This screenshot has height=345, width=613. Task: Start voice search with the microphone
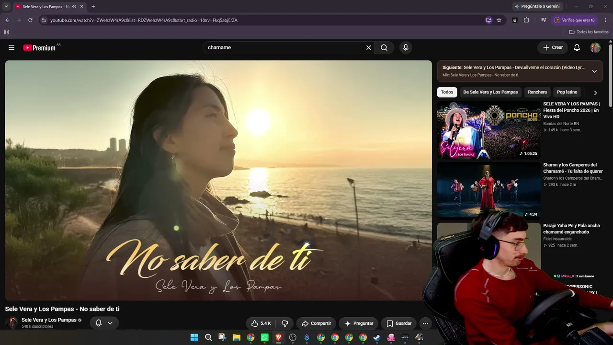pyautogui.click(x=406, y=47)
